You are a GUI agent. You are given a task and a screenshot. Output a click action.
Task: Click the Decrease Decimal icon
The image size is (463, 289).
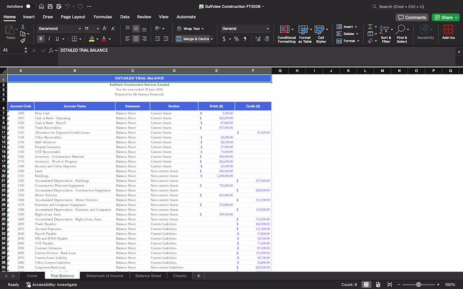click(266, 39)
